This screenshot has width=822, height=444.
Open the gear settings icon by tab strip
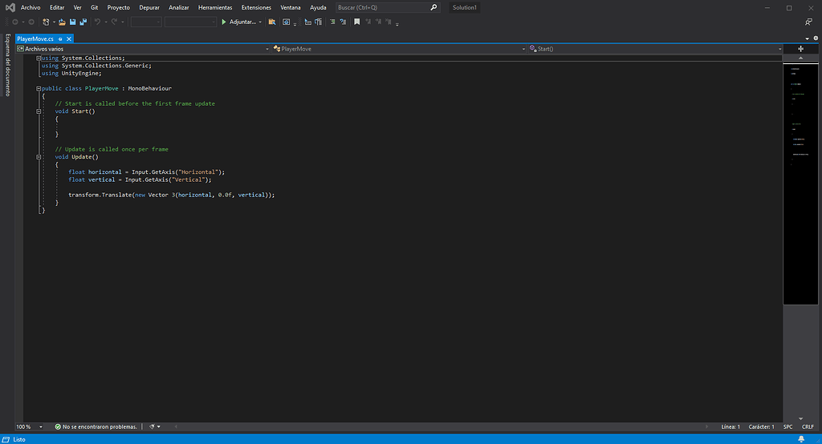pos(815,38)
